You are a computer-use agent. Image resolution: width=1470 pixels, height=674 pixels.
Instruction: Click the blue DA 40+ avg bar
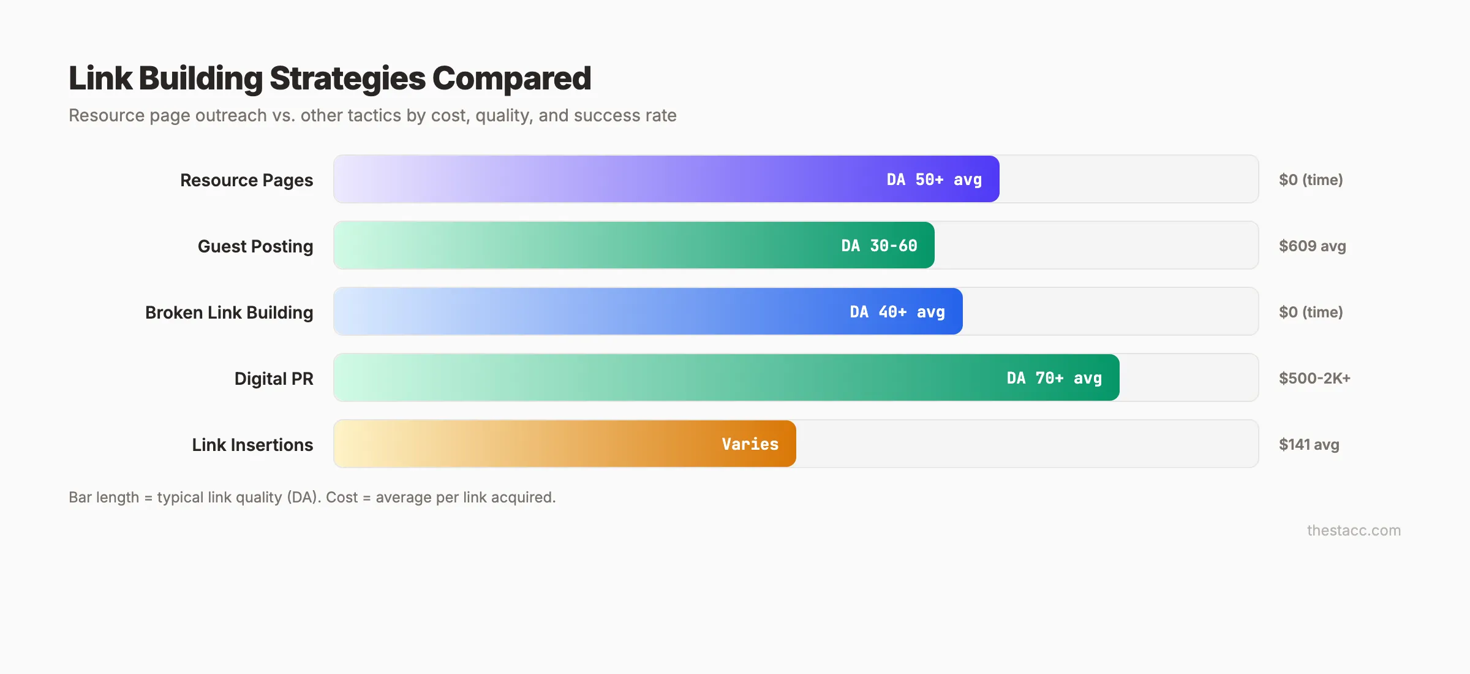[648, 311]
